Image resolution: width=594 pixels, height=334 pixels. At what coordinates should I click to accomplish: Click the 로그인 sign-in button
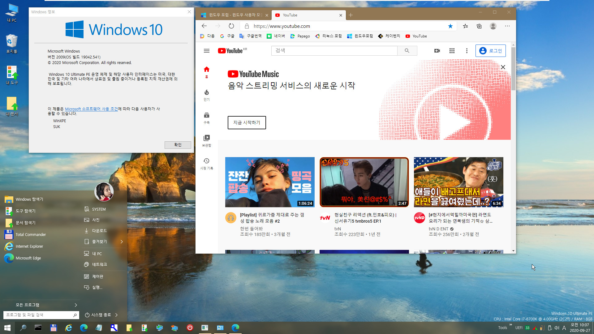491,51
